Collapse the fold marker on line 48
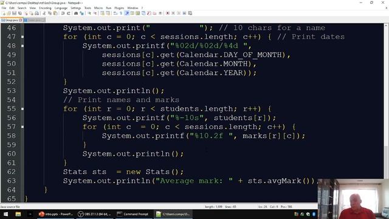Screen dimensions: 389x219 point(22,46)
